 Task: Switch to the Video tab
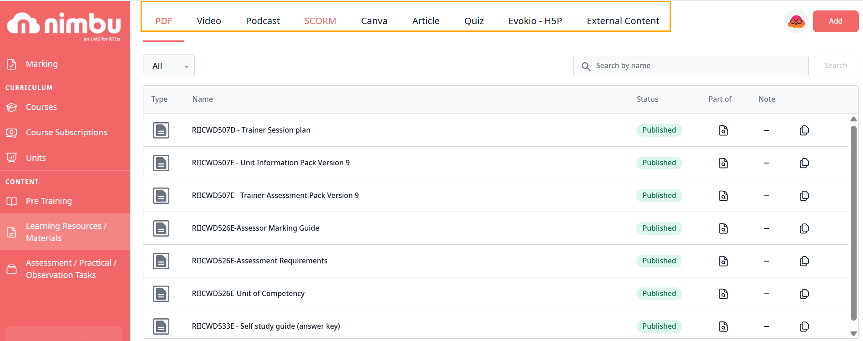(209, 21)
